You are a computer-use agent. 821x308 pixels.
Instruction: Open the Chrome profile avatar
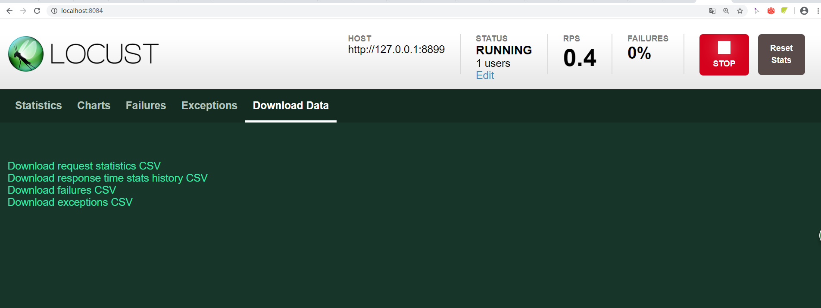(804, 11)
